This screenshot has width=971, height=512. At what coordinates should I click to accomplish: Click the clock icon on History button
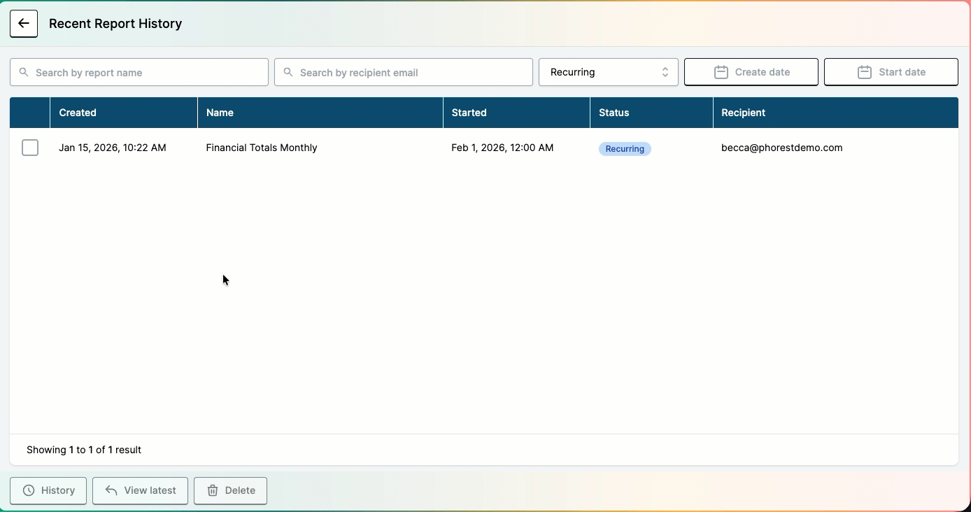point(29,490)
